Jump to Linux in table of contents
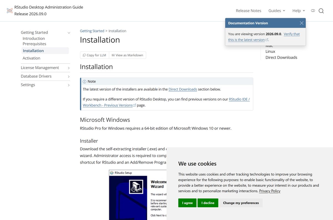The image size is (333, 220). [x=270, y=51]
